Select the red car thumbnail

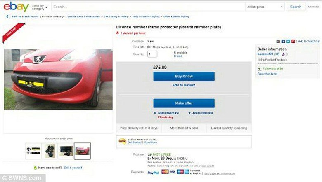(82, 151)
